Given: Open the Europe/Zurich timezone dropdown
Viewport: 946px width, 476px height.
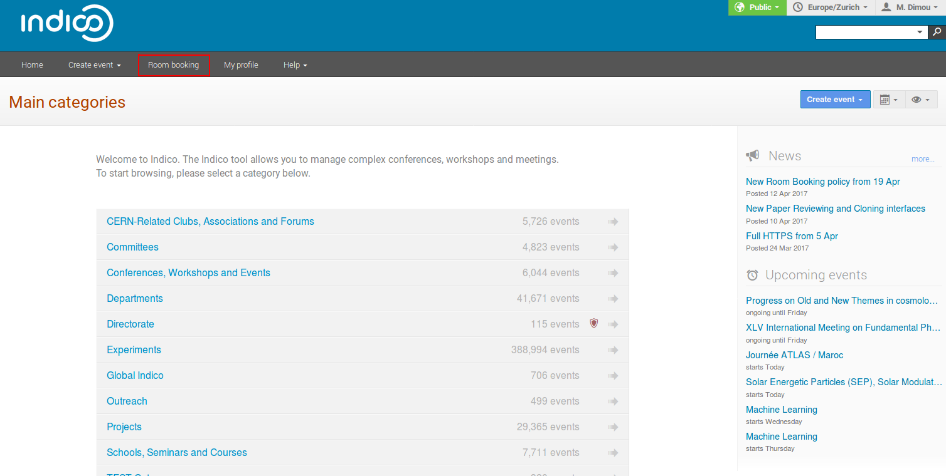Looking at the screenshot, I should (830, 8).
